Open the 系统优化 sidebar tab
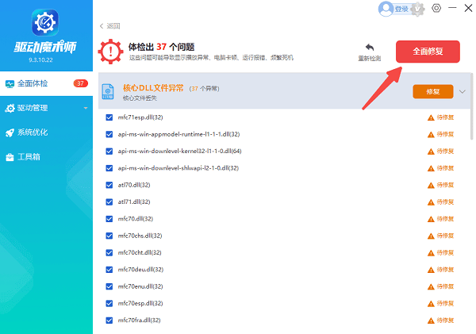 point(46,132)
